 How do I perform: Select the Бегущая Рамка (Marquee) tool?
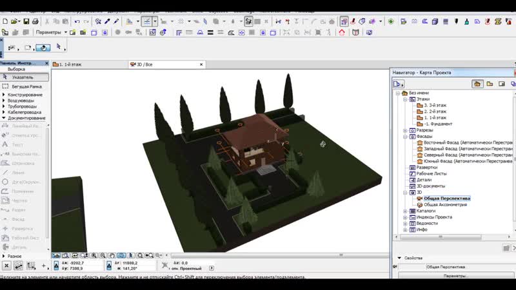coord(26,86)
